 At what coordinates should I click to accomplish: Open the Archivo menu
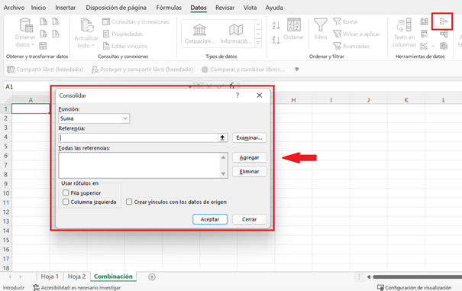click(x=14, y=8)
